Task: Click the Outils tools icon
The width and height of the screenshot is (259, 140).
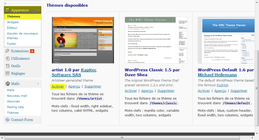Action: (7, 66)
